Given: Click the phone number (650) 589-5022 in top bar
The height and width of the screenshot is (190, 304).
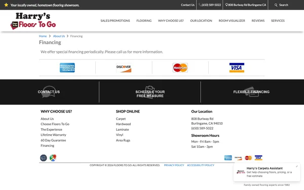Looking at the screenshot, I should (x=210, y=5).
